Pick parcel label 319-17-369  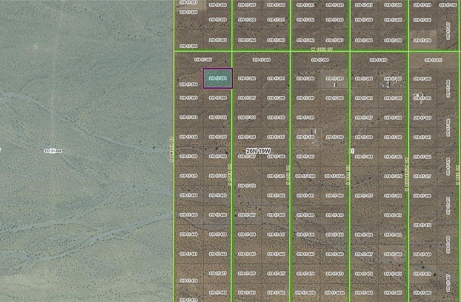(188, 156)
